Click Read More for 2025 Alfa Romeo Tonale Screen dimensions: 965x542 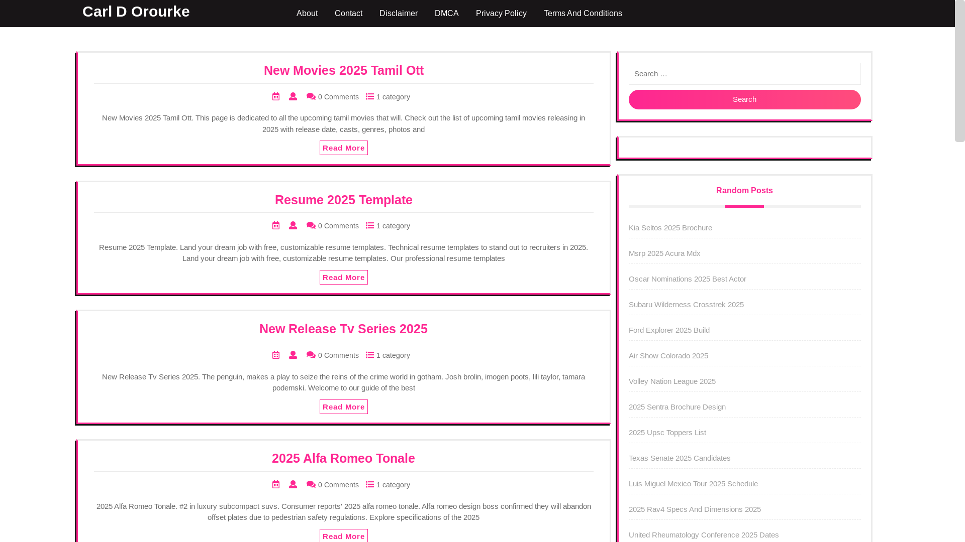[x=344, y=535]
